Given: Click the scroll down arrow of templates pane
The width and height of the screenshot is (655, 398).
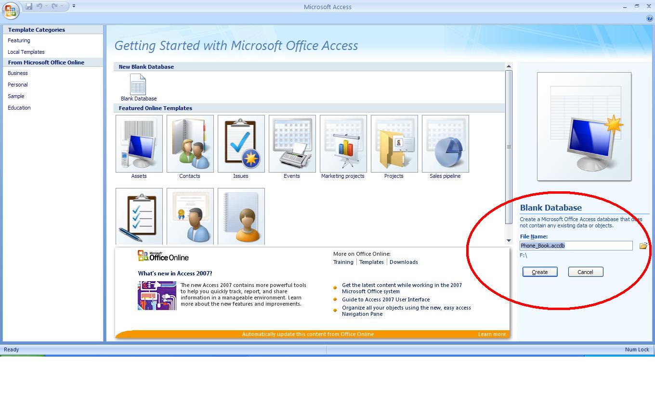Looking at the screenshot, I should point(509,240).
